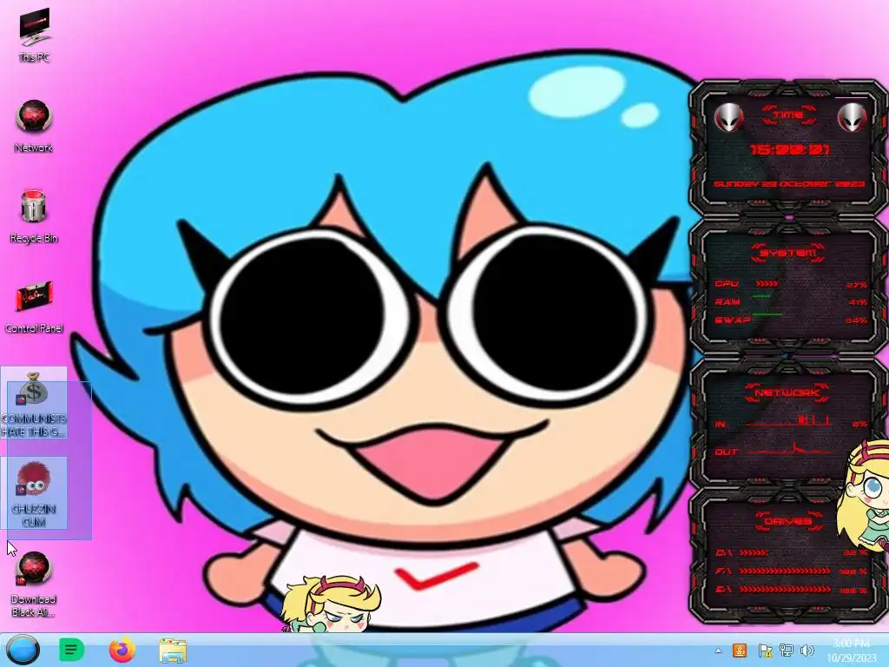Open File Explorer from the taskbar

click(x=173, y=650)
